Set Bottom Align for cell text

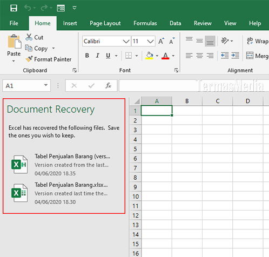(210, 41)
